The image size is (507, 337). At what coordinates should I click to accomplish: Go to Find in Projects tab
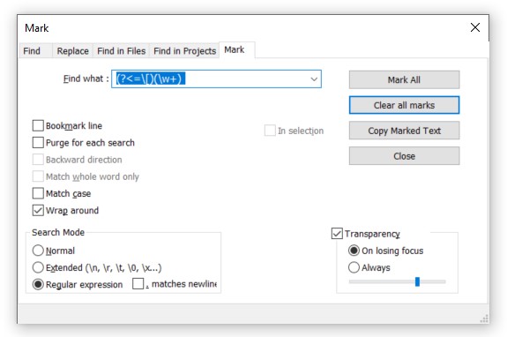(184, 51)
